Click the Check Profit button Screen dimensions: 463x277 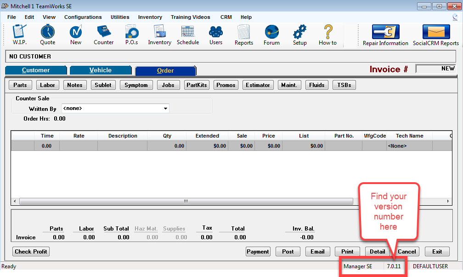[31, 252]
